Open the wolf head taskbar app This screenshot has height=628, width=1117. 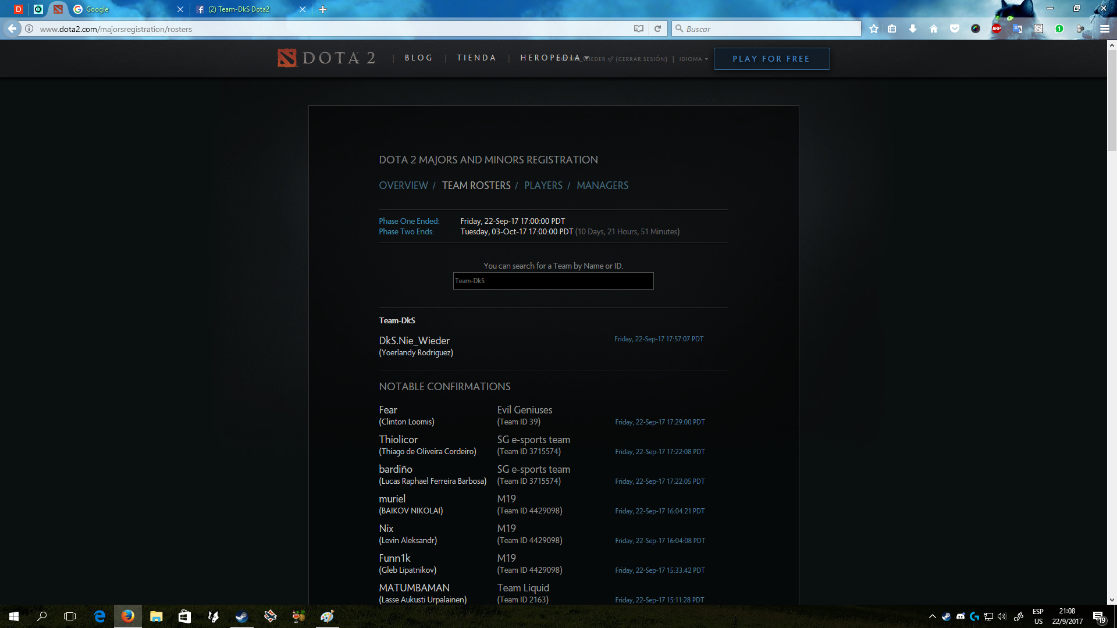point(213,616)
